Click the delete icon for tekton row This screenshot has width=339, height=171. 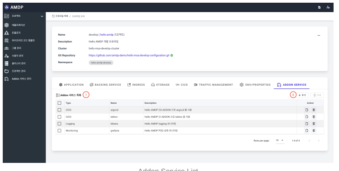[x=314, y=117]
